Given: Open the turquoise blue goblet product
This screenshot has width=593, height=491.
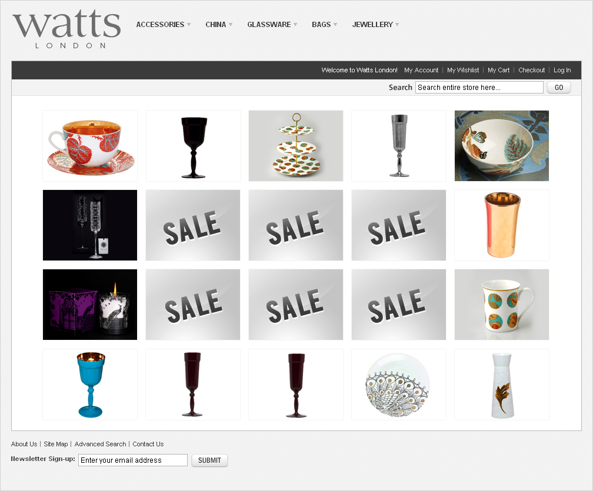Looking at the screenshot, I should [x=90, y=385].
